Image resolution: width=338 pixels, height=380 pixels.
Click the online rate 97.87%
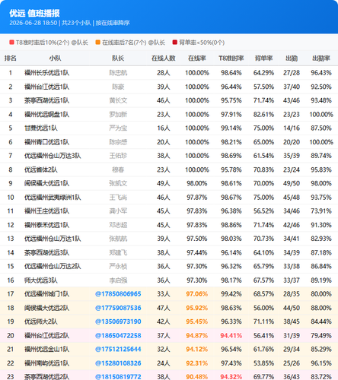pyautogui.click(x=197, y=198)
